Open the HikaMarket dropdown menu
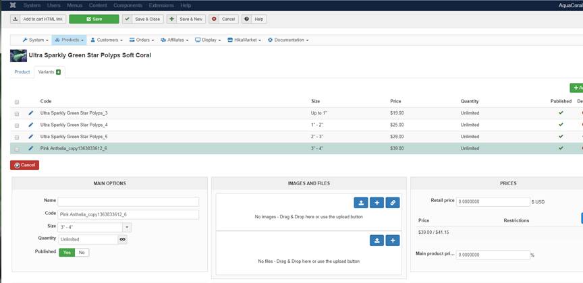Viewport: 583px width, 283px height. (244, 40)
